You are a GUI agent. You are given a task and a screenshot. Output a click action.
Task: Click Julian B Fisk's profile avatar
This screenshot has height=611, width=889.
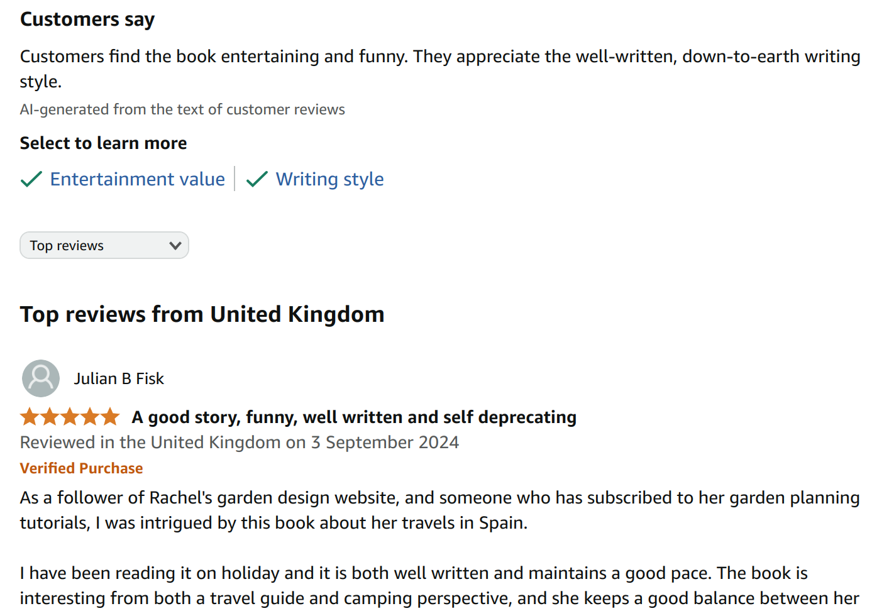click(41, 378)
